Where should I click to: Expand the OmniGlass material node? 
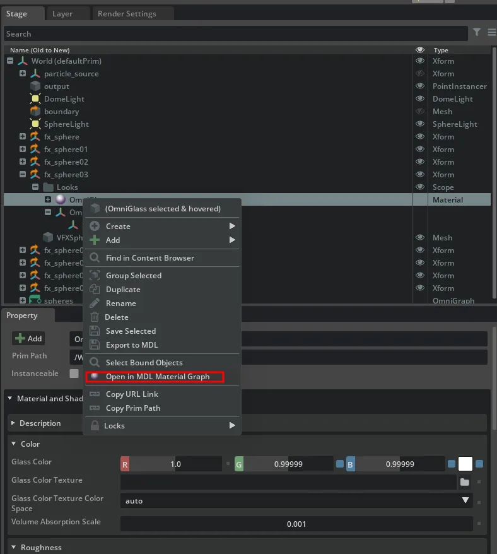(48, 199)
